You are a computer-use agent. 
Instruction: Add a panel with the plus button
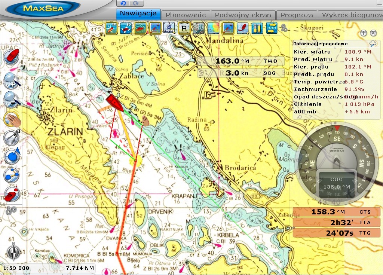click(x=364, y=33)
